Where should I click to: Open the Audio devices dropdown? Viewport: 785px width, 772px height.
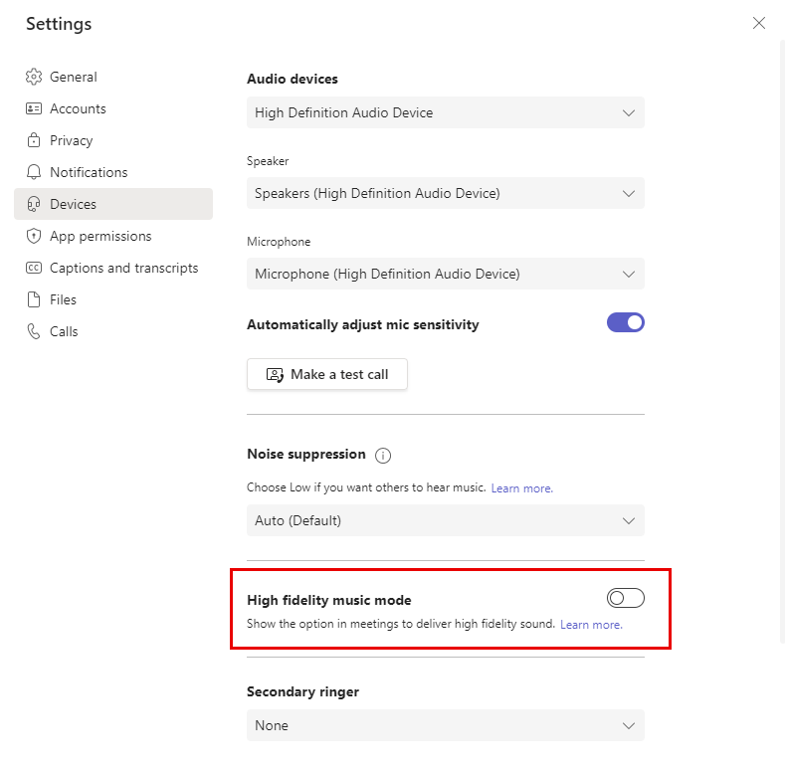tap(445, 113)
